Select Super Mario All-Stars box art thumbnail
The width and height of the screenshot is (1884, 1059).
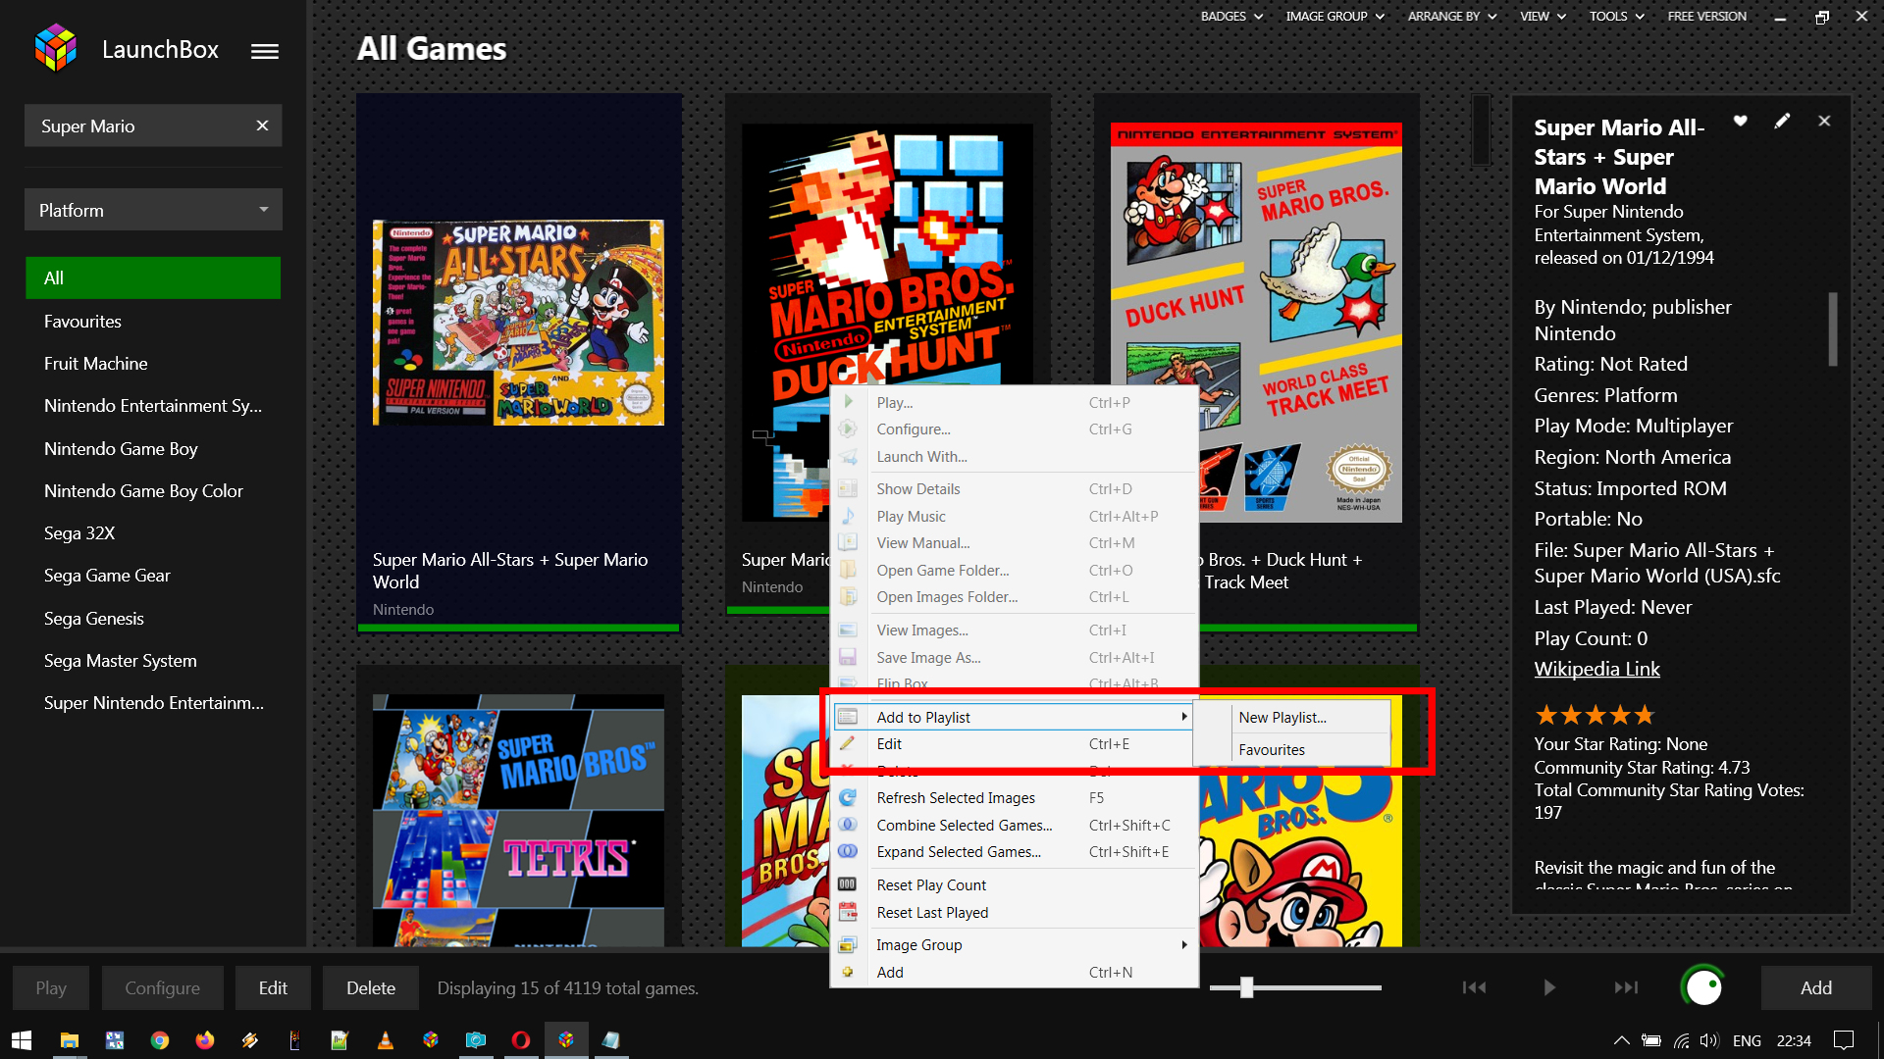(x=518, y=323)
